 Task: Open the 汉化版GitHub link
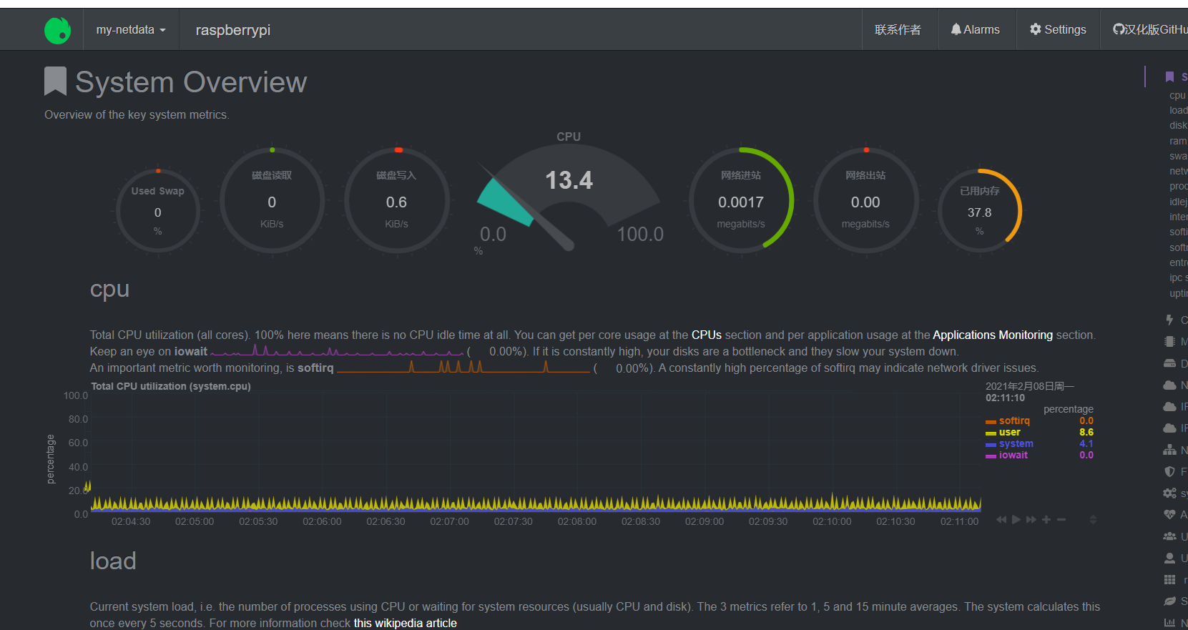1149,30
